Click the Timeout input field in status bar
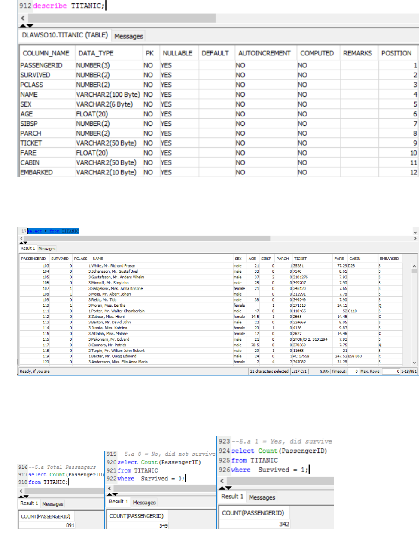420x549 pixels. (x=353, y=372)
